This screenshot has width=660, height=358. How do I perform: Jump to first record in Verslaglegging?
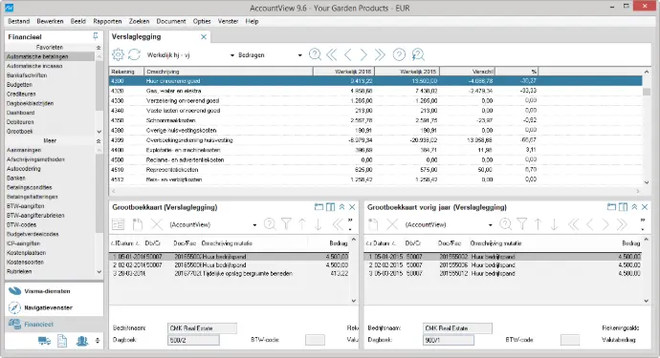click(332, 54)
